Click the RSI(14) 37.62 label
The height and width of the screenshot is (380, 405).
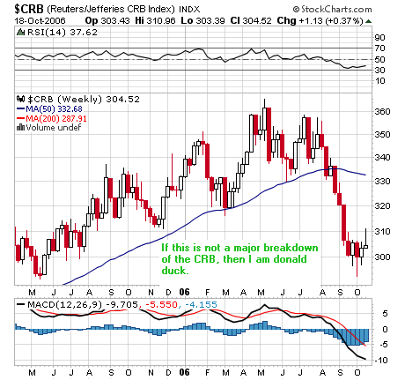63,32
